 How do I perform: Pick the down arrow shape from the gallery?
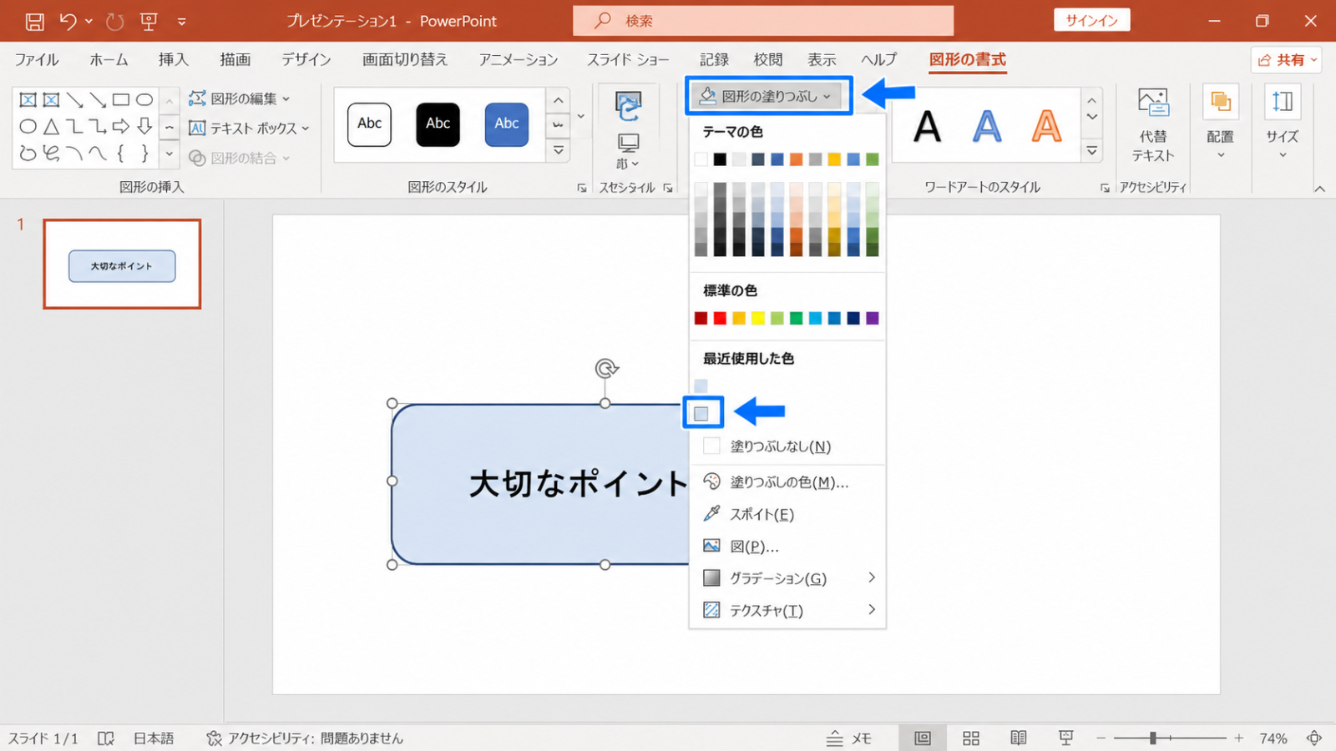[144, 127]
